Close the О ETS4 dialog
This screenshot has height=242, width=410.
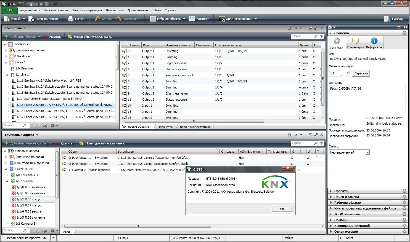tap(288, 168)
